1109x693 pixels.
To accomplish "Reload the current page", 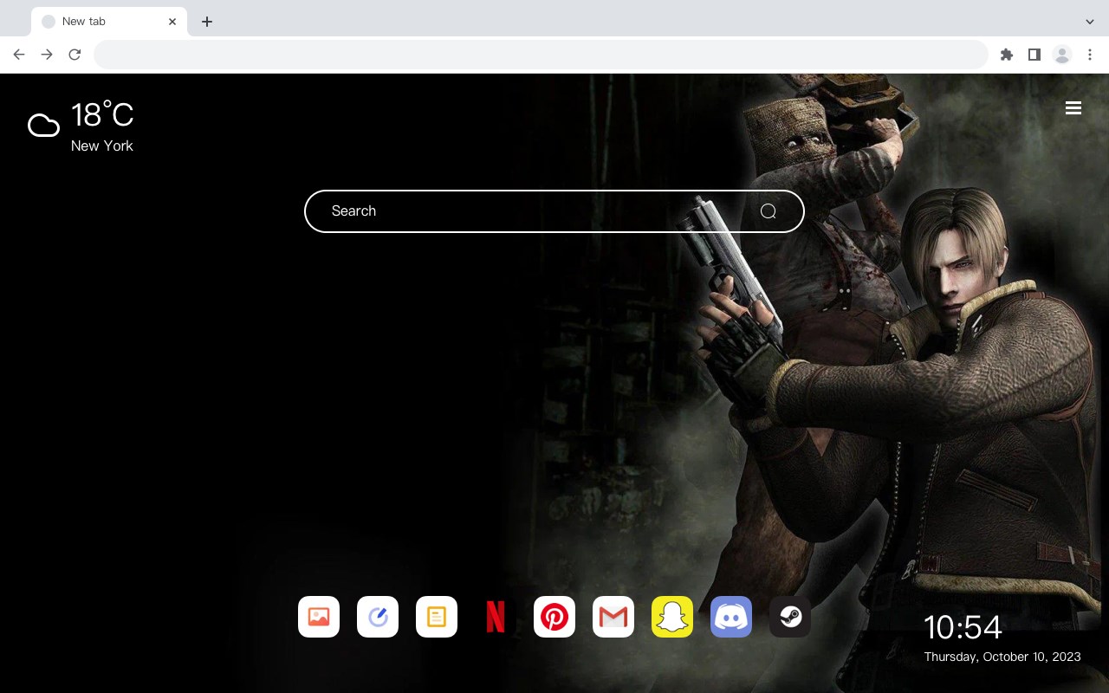I will [x=75, y=55].
